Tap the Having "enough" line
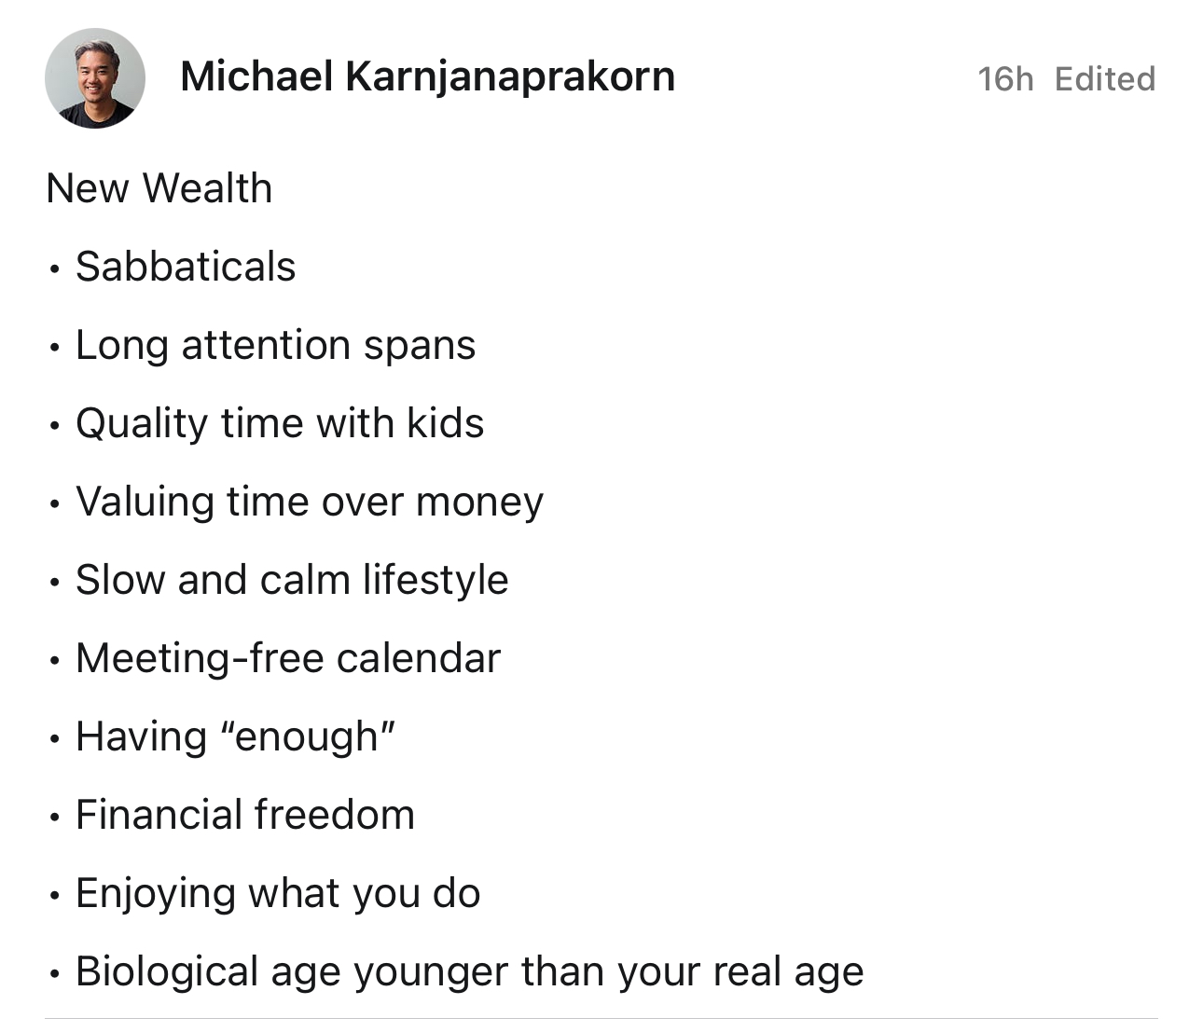Screen dimensions: 1203x1032 (236, 736)
